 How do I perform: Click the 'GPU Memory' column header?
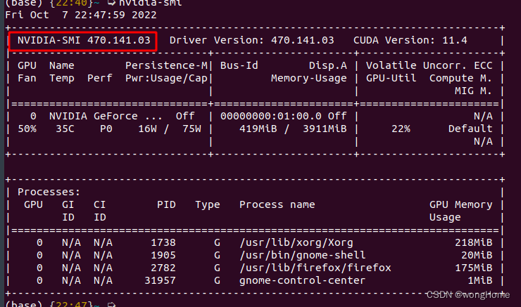(x=460, y=205)
